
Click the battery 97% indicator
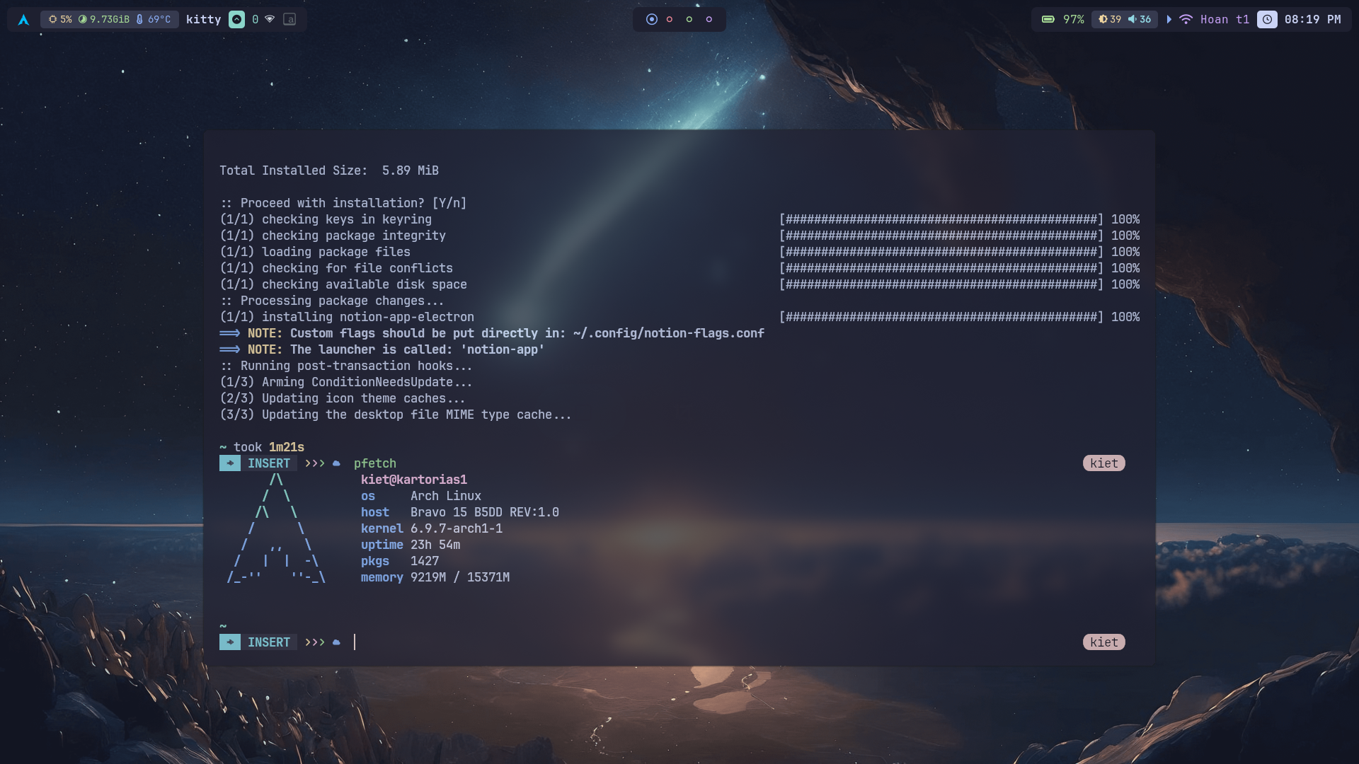click(x=1063, y=20)
